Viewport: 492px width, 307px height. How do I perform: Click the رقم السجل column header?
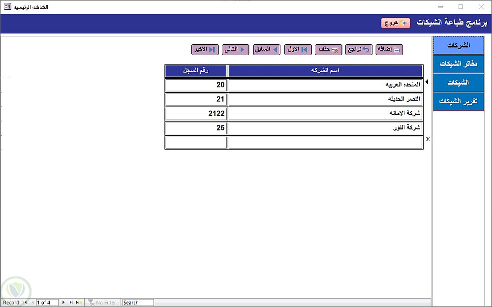coord(196,71)
